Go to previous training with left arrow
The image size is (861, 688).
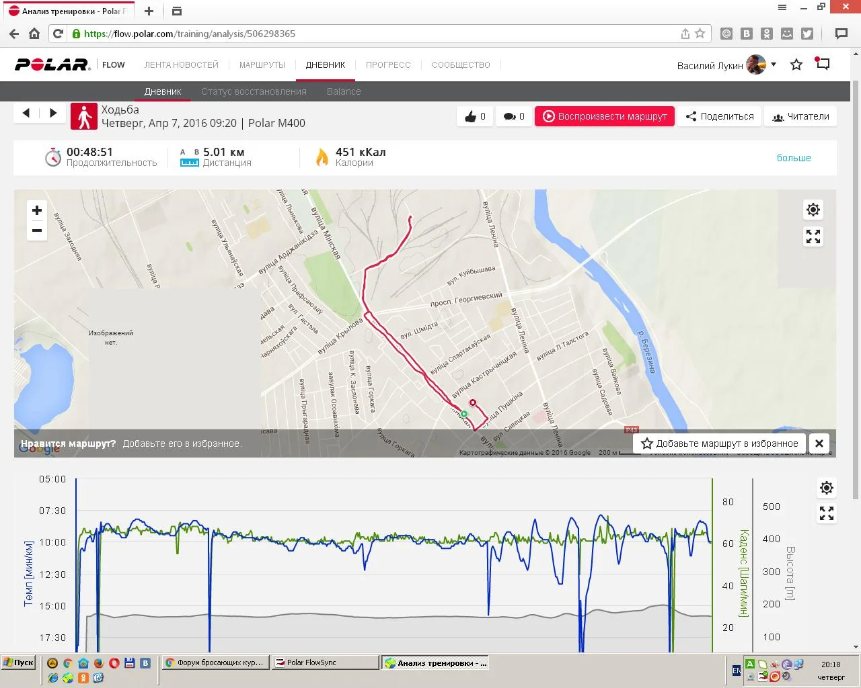26,113
